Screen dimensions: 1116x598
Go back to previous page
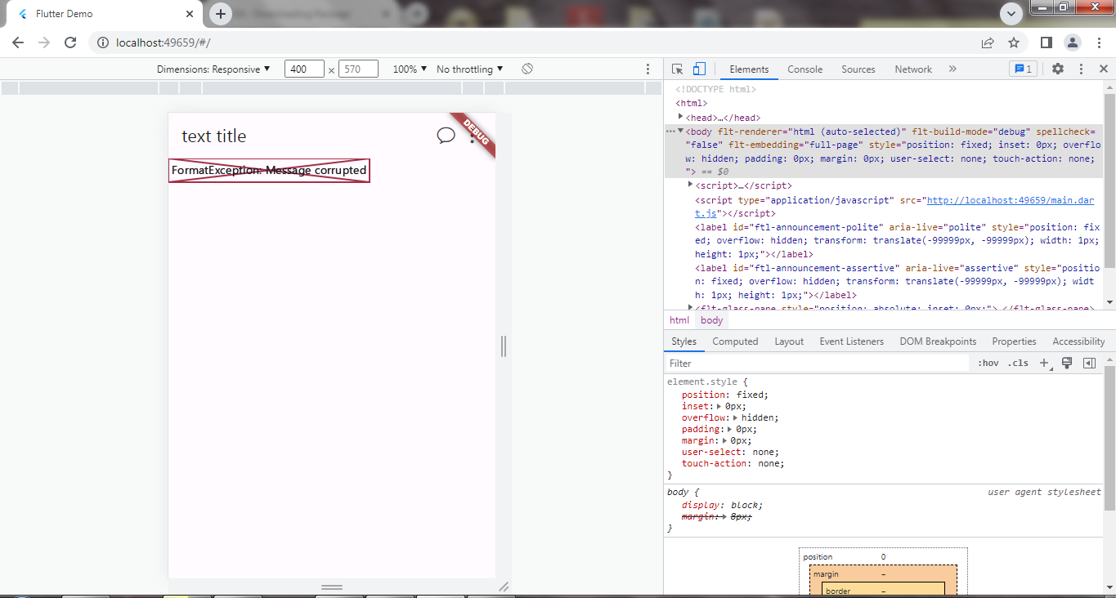tap(18, 42)
